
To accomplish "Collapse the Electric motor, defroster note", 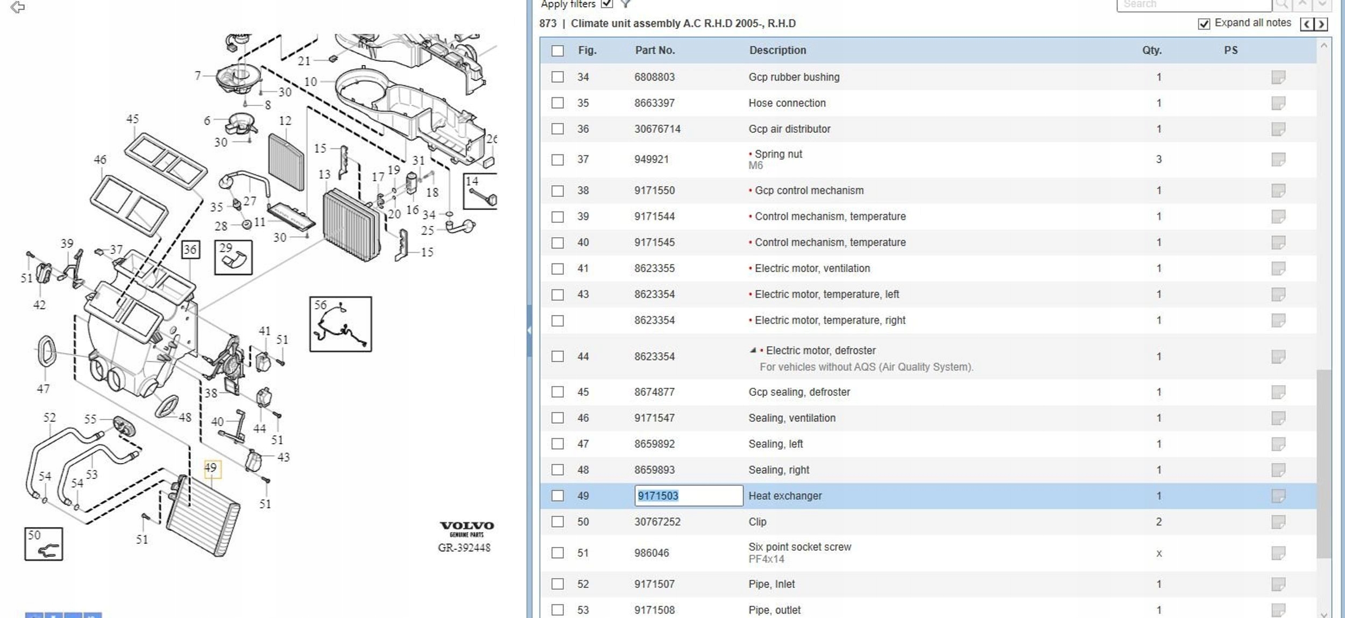I will pos(753,350).
